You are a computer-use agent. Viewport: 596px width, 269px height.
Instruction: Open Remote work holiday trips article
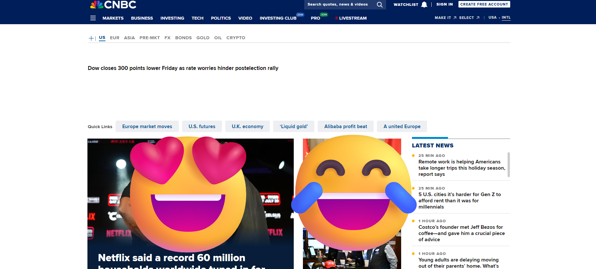(462, 168)
